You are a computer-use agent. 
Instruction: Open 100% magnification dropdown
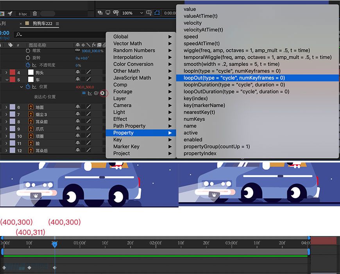[x=132, y=13]
